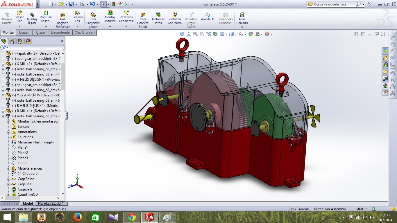This screenshot has width=397, height=223.
Task: Undo the last action
Action: pyautogui.click(x=92, y=4)
